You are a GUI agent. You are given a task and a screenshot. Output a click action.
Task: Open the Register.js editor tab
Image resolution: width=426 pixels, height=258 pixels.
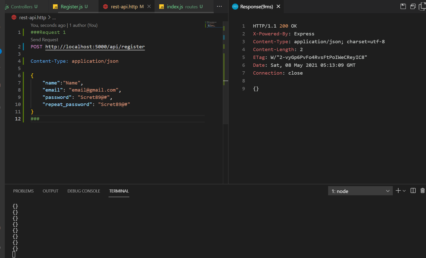74,7
